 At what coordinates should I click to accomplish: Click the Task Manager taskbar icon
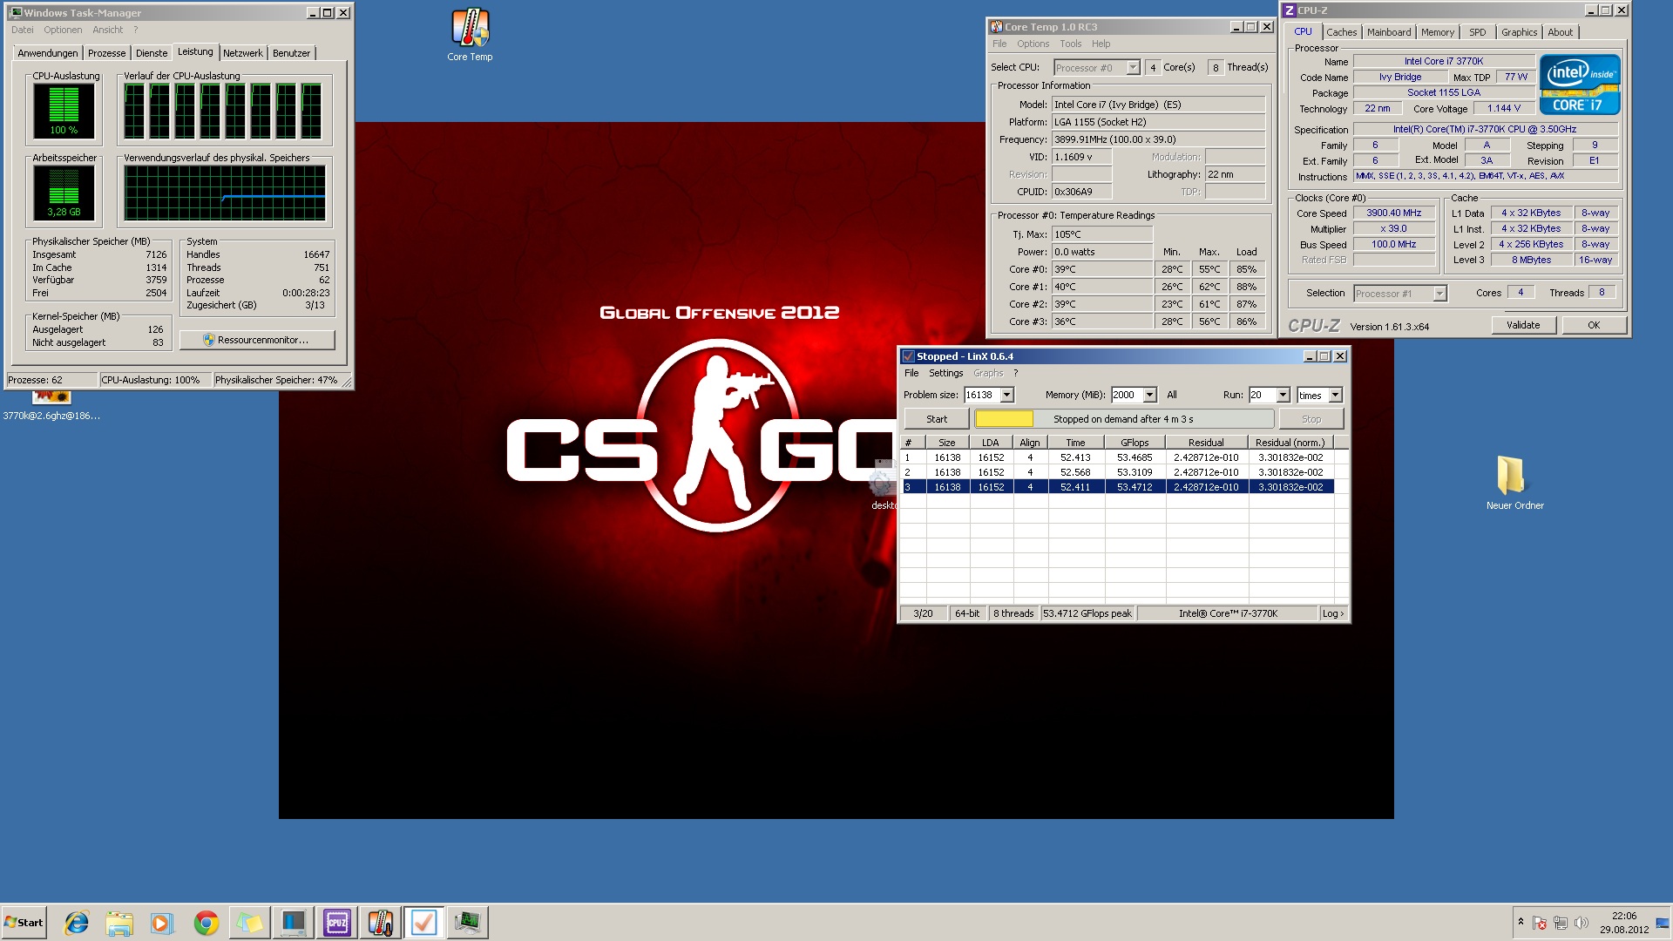point(467,923)
